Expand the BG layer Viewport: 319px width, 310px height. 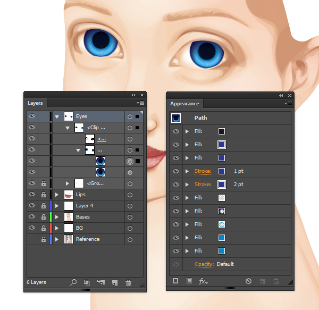pos(57,228)
